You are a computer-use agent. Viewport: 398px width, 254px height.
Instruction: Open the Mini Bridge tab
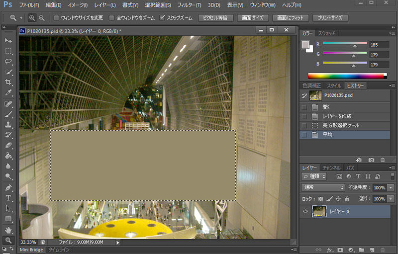(x=31, y=250)
